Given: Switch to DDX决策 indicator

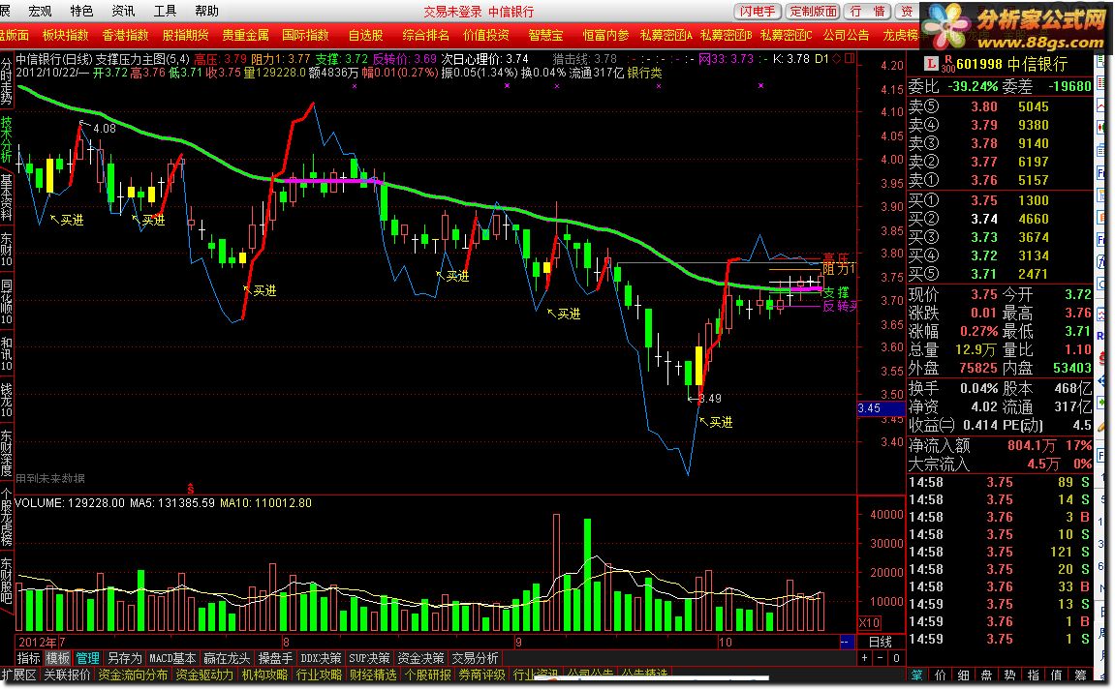Looking at the screenshot, I should (x=321, y=659).
